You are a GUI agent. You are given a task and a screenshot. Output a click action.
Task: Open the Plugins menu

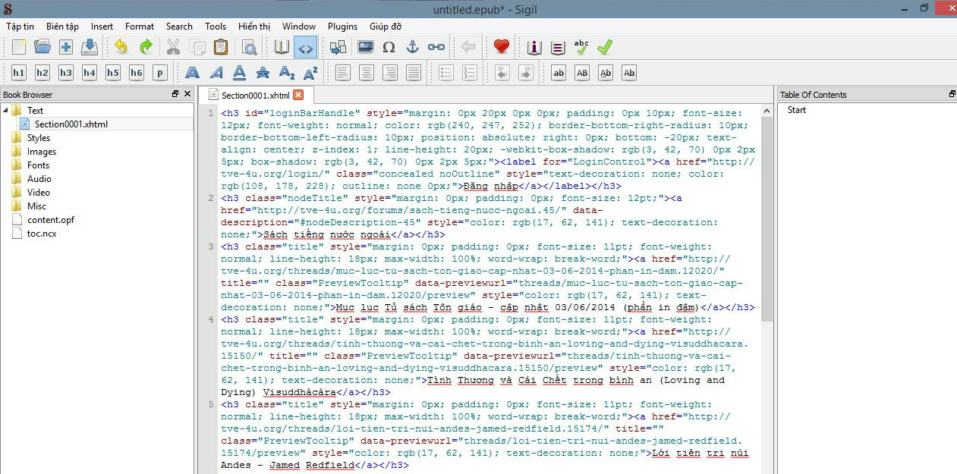[x=343, y=26]
